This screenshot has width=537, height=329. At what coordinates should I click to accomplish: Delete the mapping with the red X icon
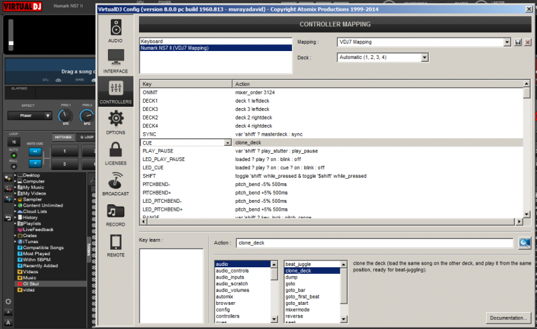click(x=528, y=42)
